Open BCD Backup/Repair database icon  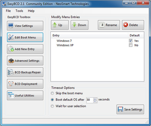tap(11, 72)
